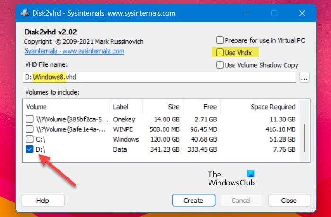
Task: Minimize the Disk2vhd window
Action: coord(247,13)
